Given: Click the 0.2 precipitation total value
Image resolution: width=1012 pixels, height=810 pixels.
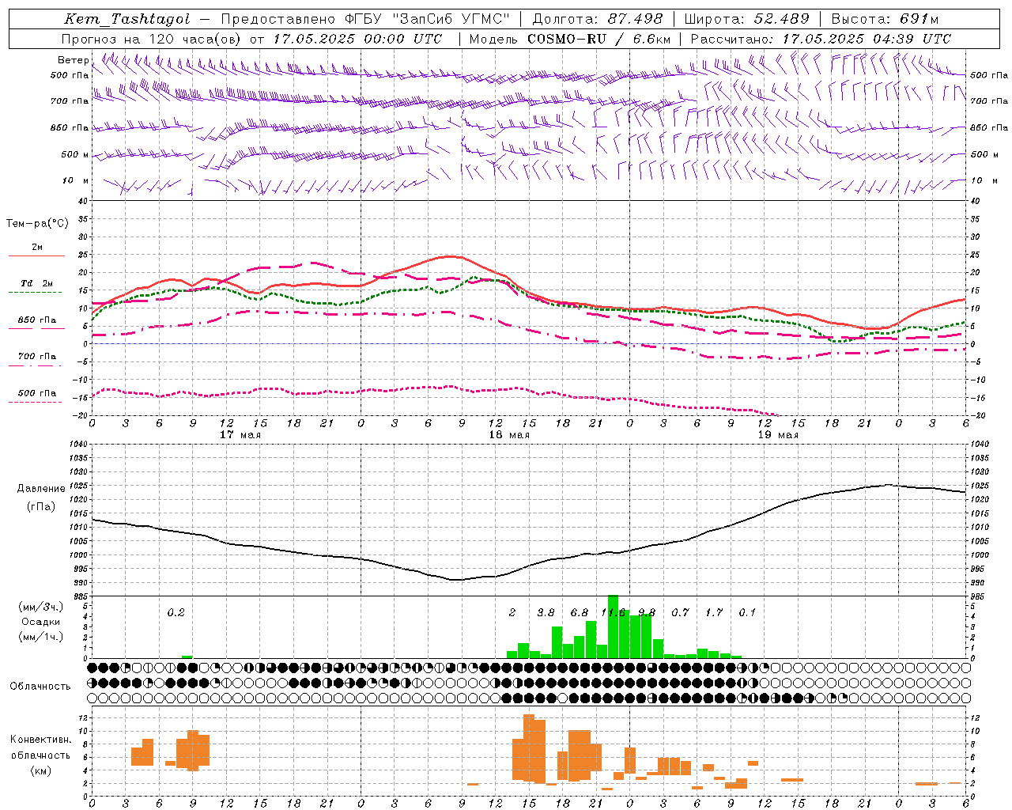Looking at the screenshot, I should [x=176, y=613].
